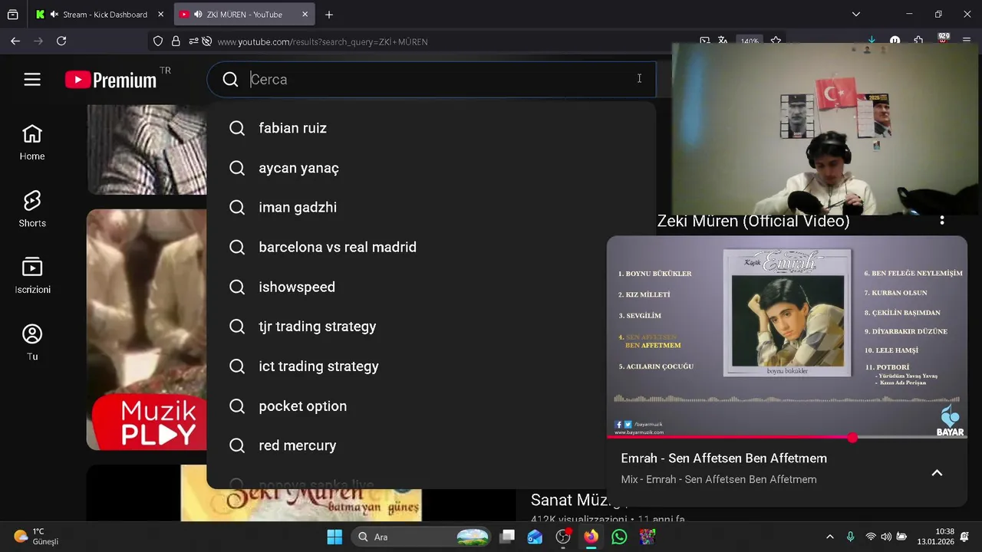Viewport: 982px width, 552px height.
Task: Open Firefox recent browsing view button
Action: [x=13, y=15]
